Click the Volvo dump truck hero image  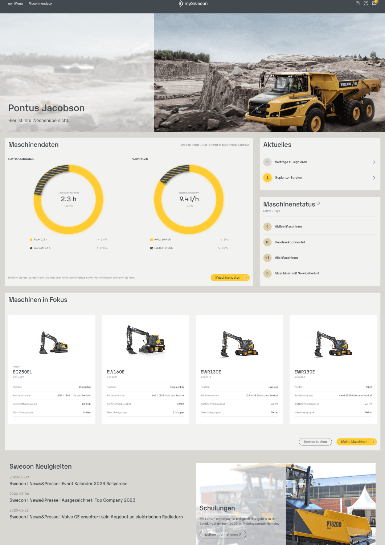click(269, 73)
